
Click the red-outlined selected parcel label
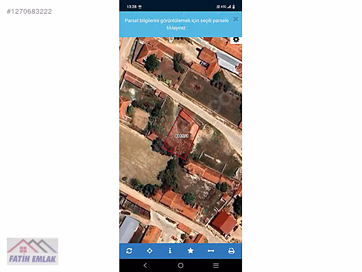182,136
